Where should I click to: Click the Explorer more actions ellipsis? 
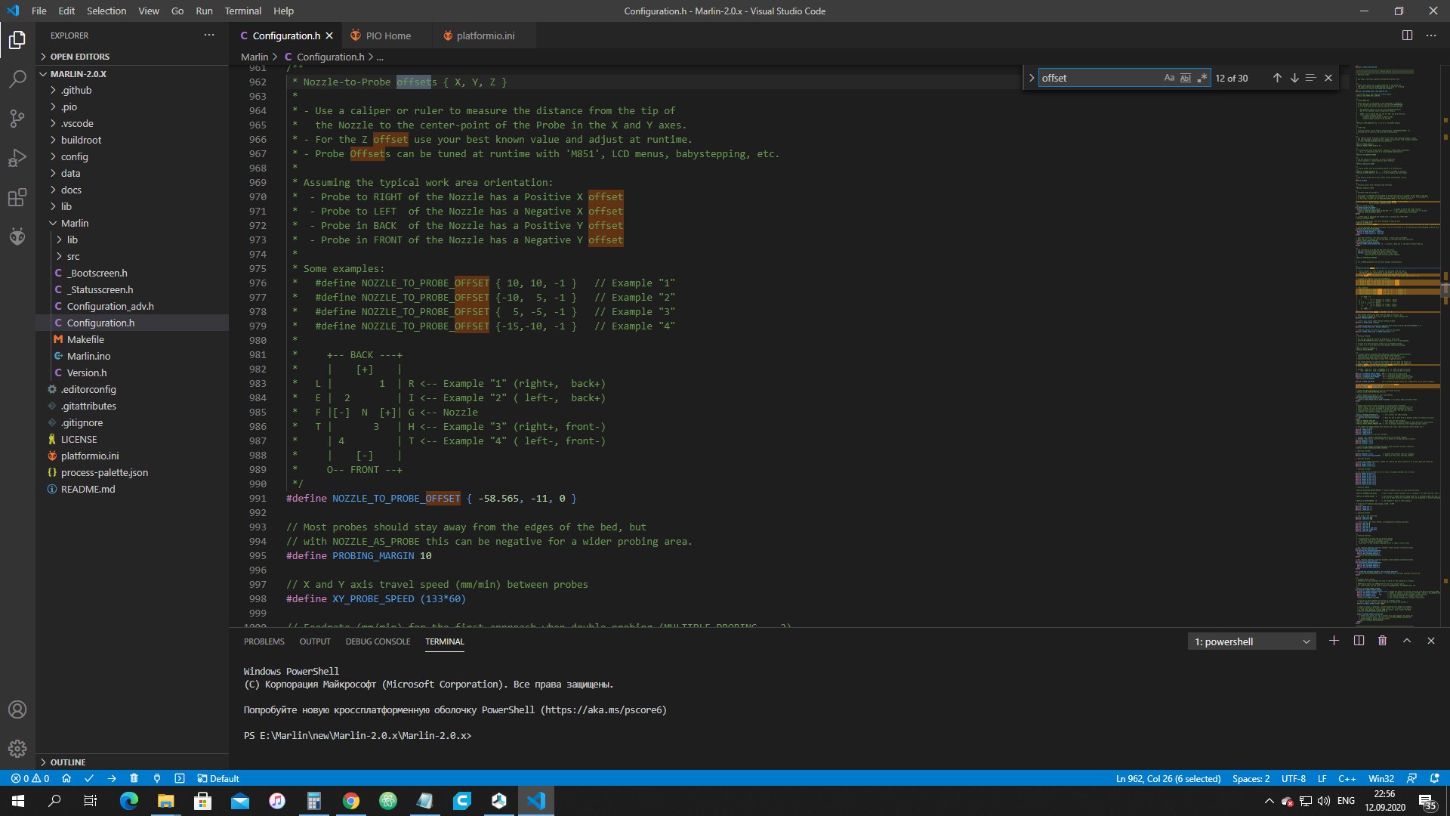pos(209,36)
